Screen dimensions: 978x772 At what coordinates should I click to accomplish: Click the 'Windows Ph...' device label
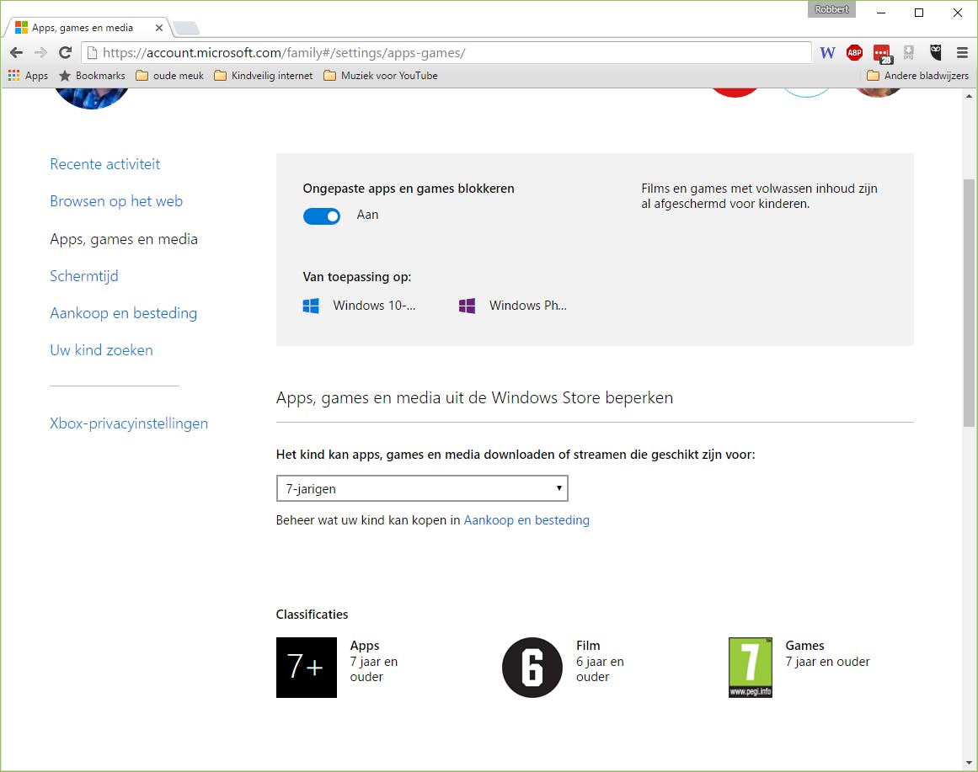[528, 306]
